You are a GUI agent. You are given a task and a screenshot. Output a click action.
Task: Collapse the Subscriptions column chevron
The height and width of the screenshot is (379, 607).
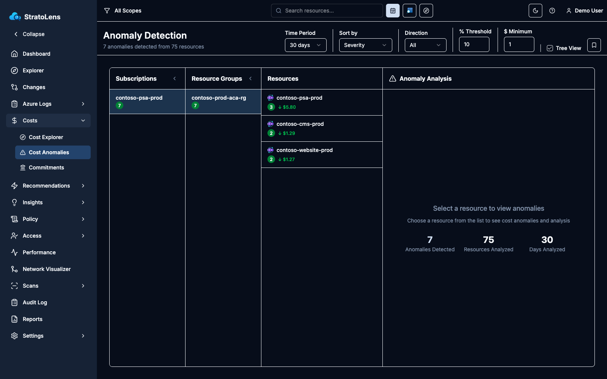pos(175,78)
